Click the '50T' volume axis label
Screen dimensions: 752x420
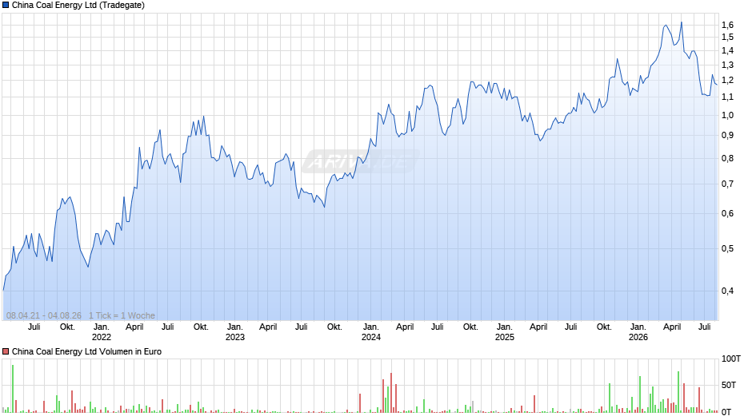click(729, 386)
